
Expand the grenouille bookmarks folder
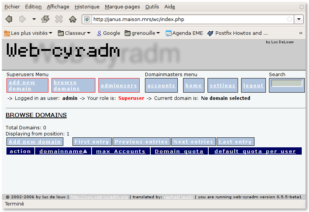click(143, 33)
